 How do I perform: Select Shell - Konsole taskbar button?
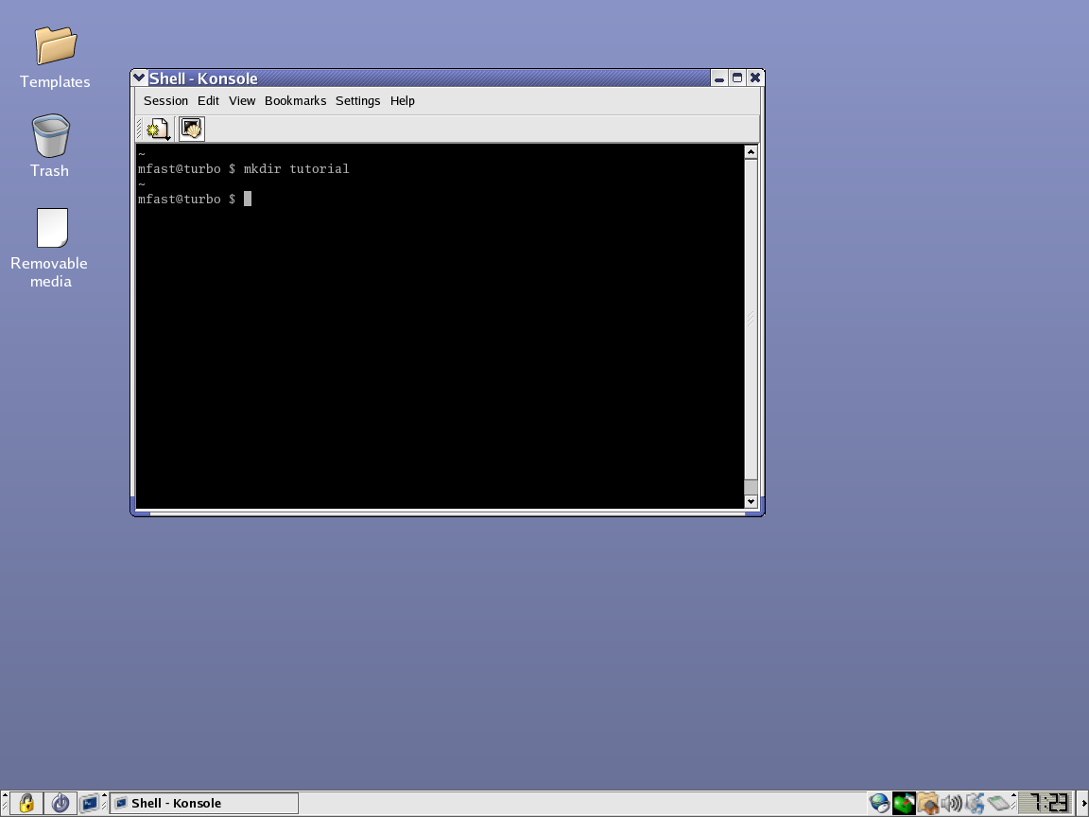point(204,803)
